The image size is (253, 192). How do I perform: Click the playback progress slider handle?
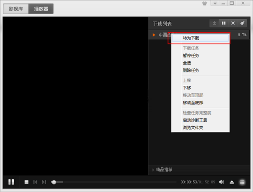[x=54, y=182]
